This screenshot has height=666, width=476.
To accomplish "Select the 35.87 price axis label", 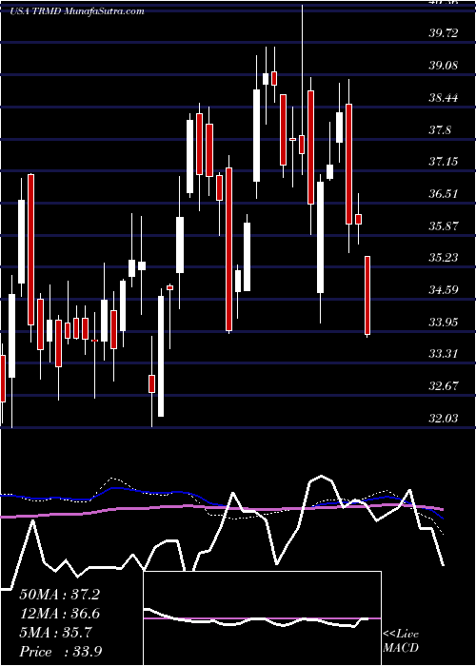I will click(444, 226).
